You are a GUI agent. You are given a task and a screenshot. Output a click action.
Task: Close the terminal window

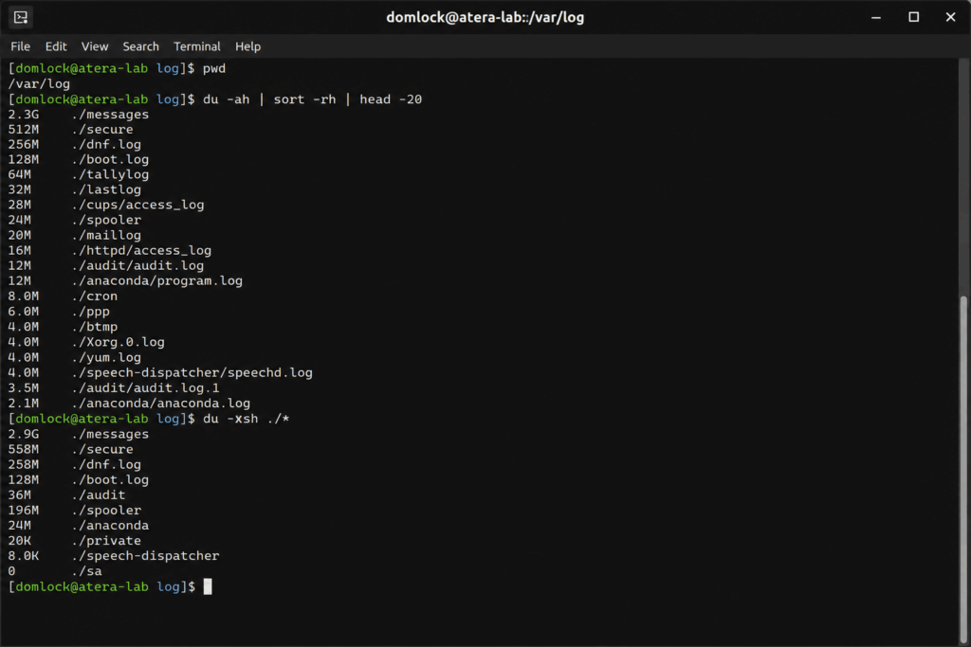coord(950,17)
